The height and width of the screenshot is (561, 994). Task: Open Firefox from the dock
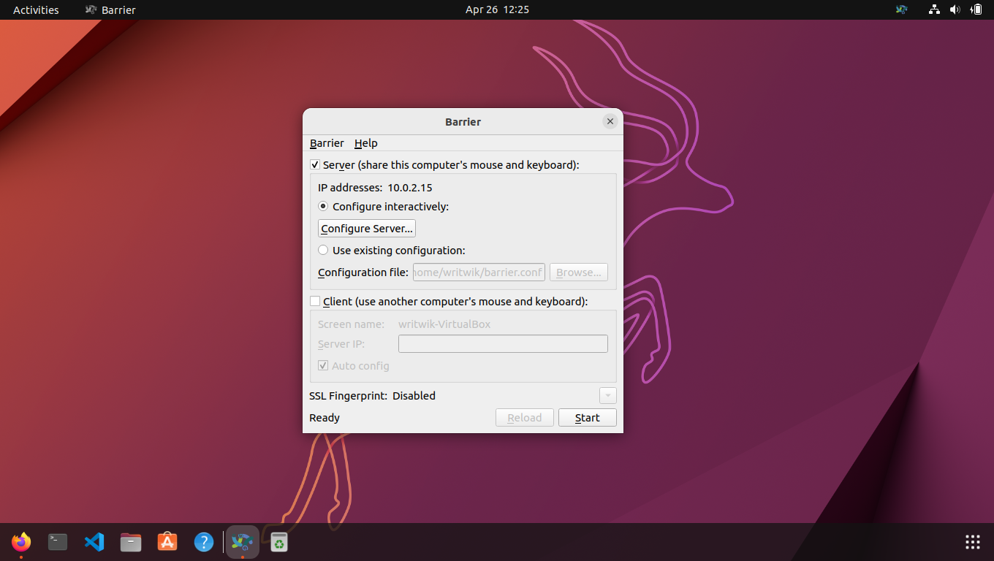coord(21,542)
